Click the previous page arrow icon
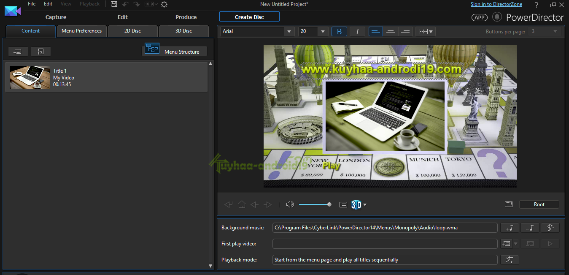Image resolution: width=569 pixels, height=275 pixels. coord(254,204)
